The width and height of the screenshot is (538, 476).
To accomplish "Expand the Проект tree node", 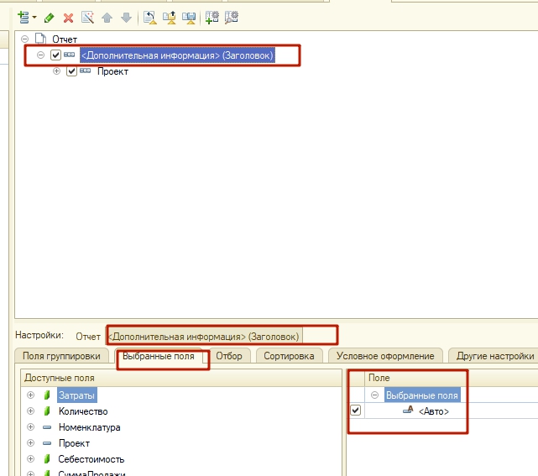I will (x=57, y=71).
